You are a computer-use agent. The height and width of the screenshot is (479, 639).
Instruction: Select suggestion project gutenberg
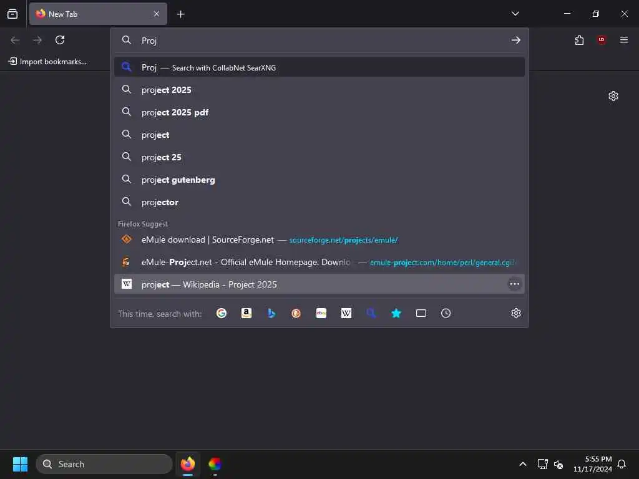coord(319,179)
